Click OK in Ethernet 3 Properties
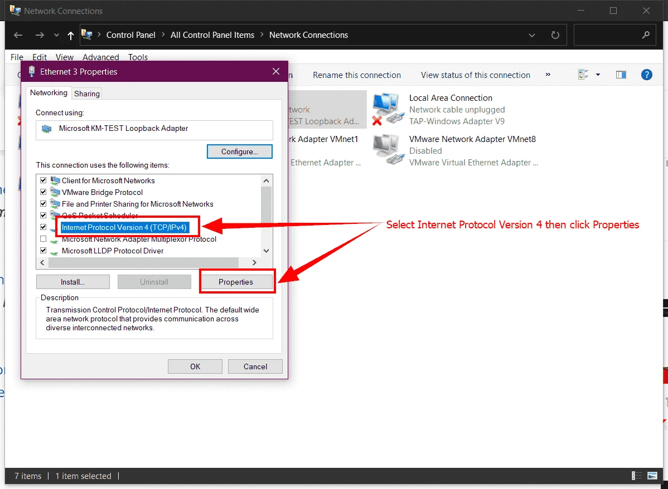Screen dimensions: 668x489 (x=195, y=366)
